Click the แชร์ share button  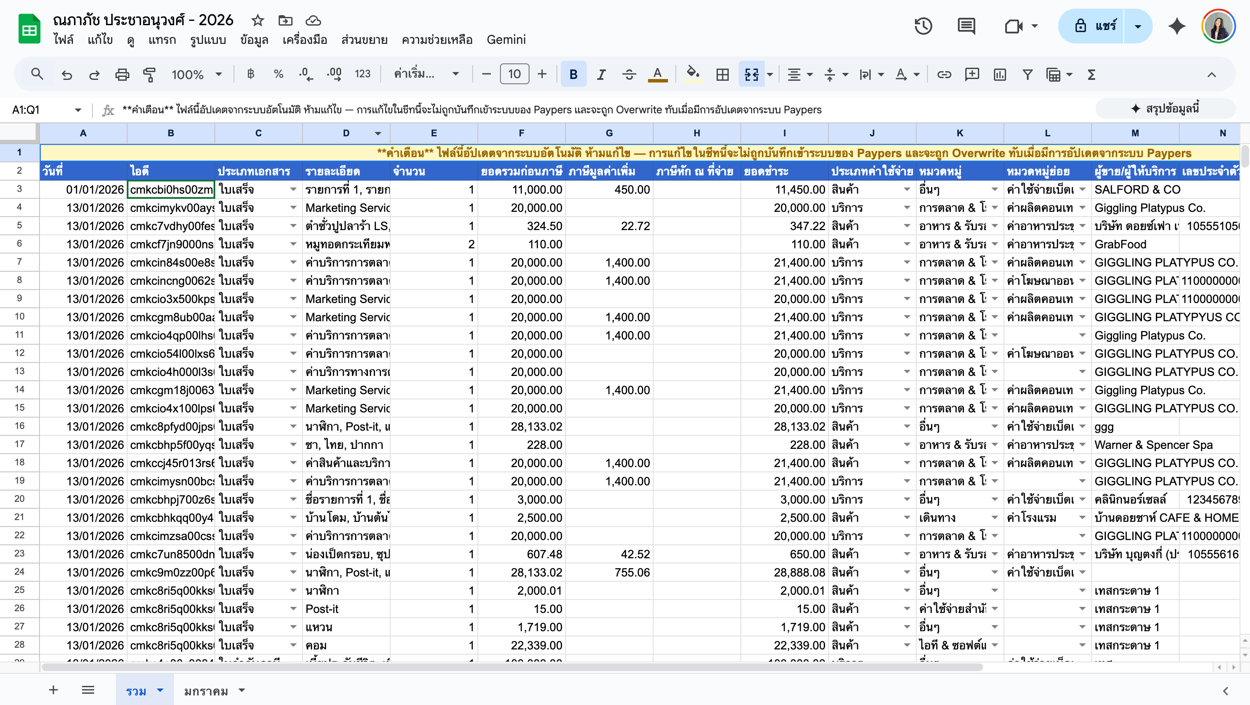click(1092, 26)
